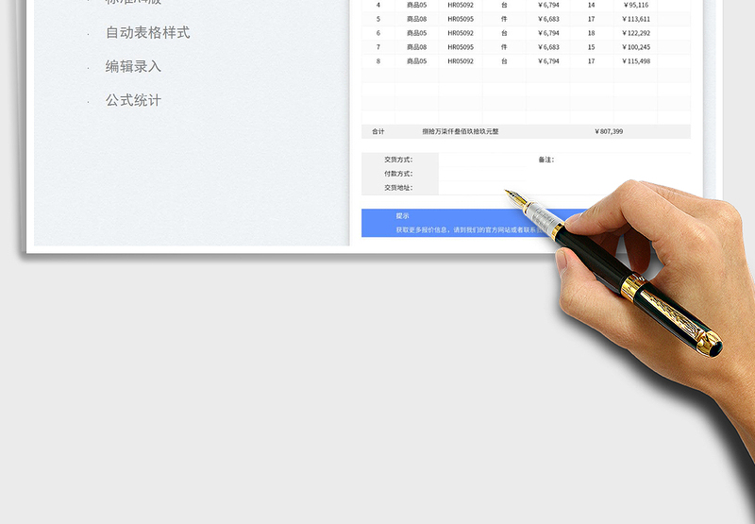The height and width of the screenshot is (524, 755).
Task: Click row 5 product code HR05095
Action: 461,19
